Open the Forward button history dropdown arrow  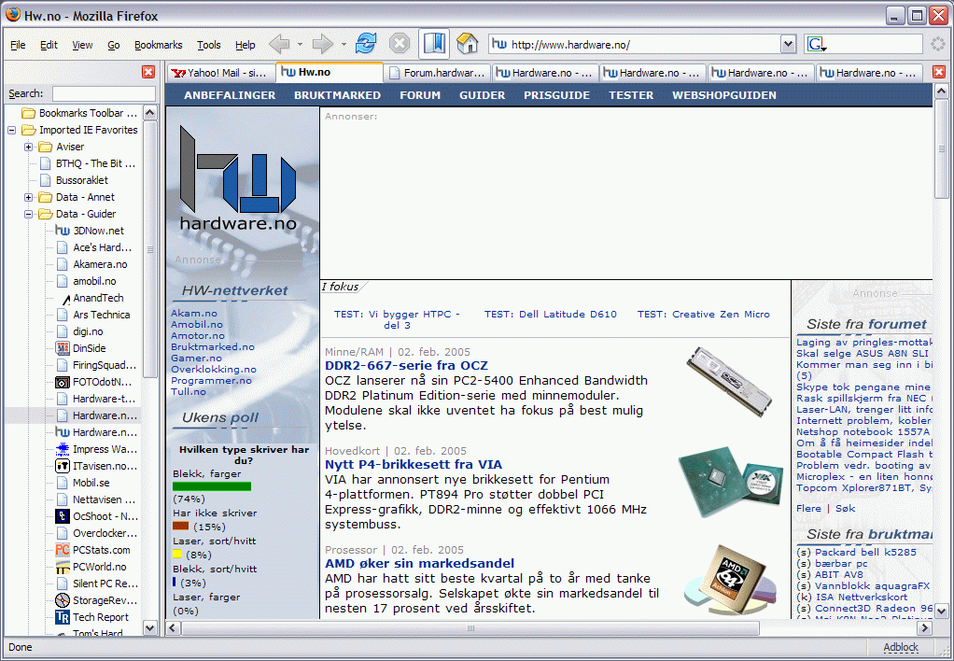click(x=344, y=45)
